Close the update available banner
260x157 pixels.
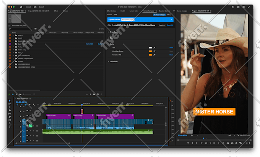click(171, 19)
